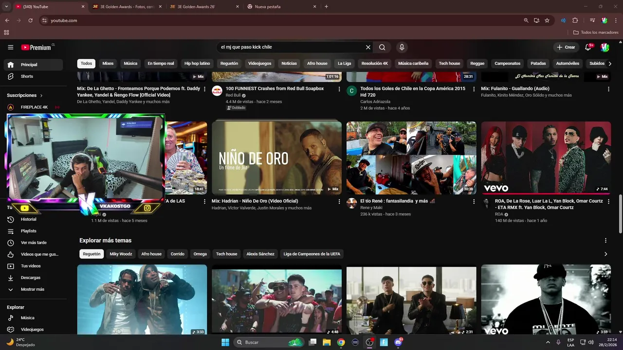
Task: Open options for De La Ghetto mix
Action: point(204,89)
